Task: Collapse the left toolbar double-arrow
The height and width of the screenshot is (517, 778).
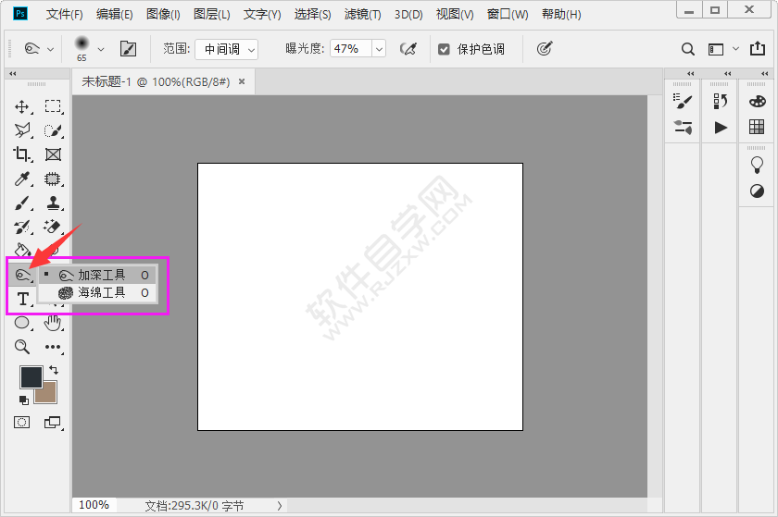Action: [13, 73]
